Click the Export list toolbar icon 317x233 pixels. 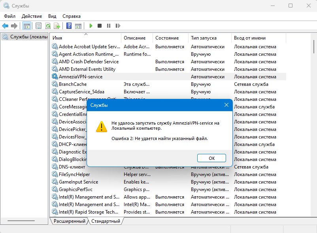[57, 26]
